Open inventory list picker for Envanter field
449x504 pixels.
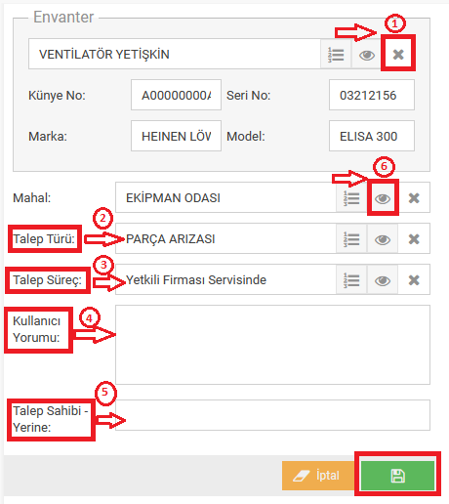[x=336, y=54]
